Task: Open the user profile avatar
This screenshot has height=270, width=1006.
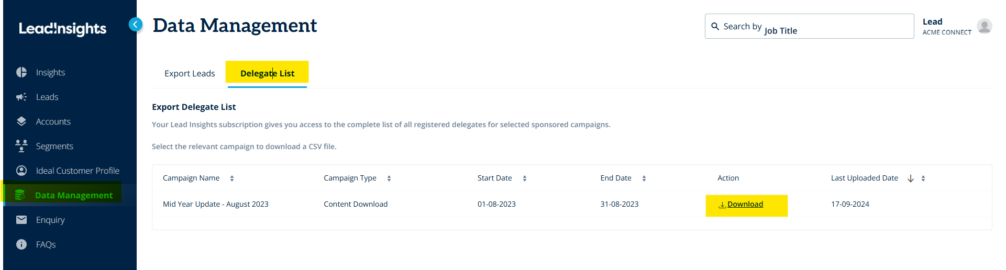Action: click(984, 26)
